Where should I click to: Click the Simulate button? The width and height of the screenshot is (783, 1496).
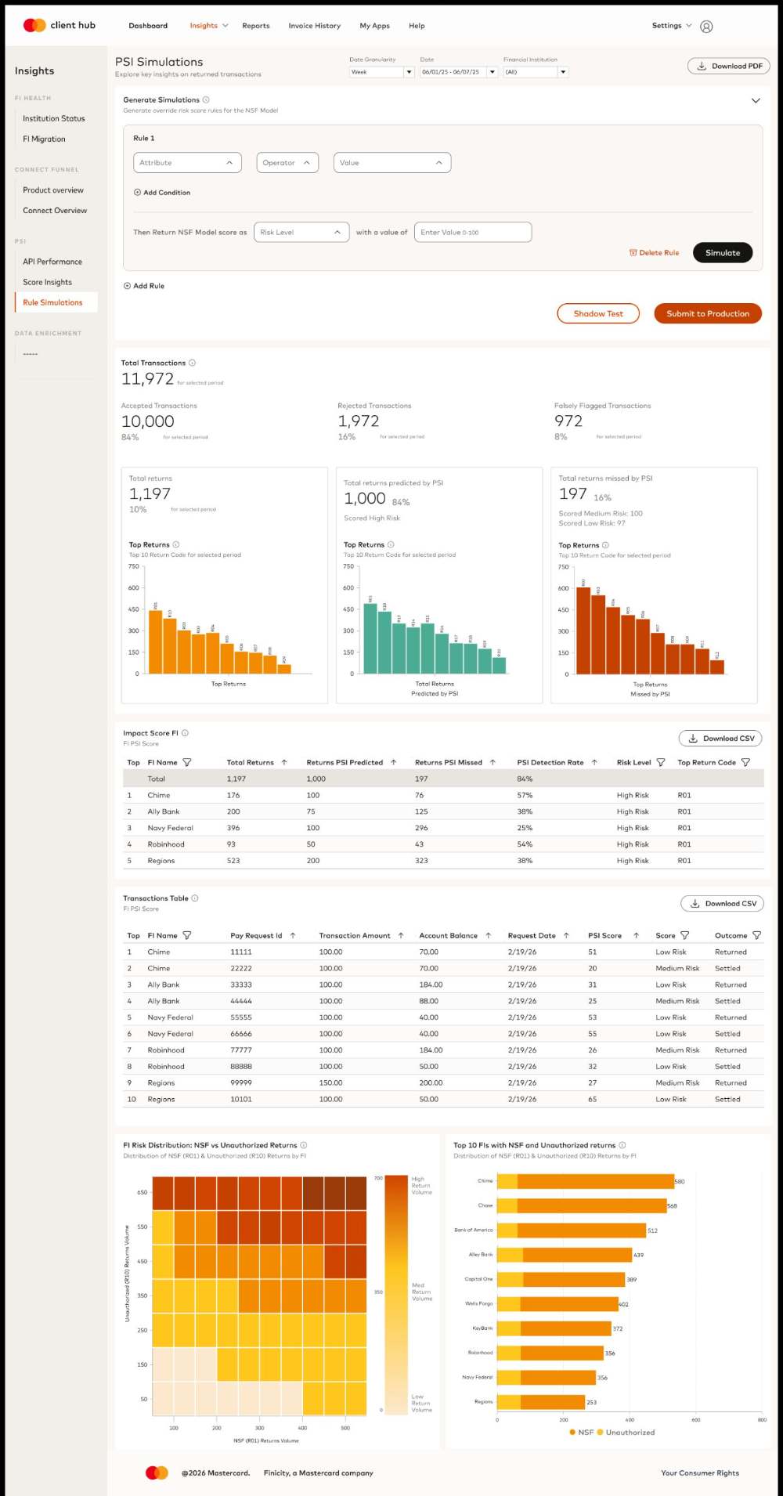click(723, 253)
